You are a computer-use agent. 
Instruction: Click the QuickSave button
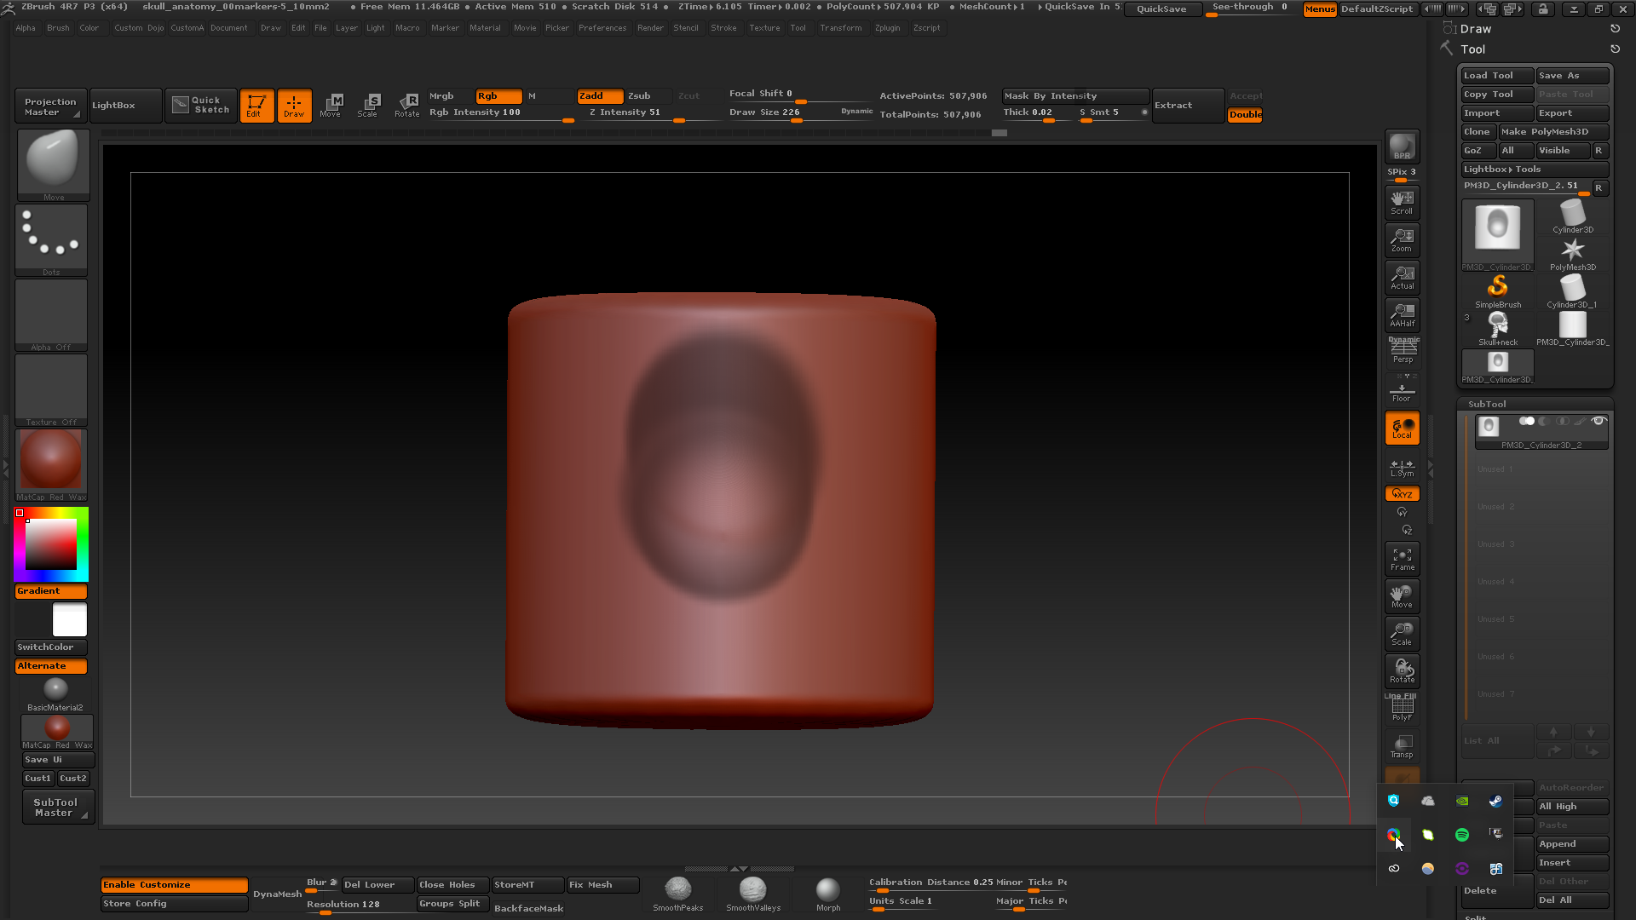(x=1161, y=9)
